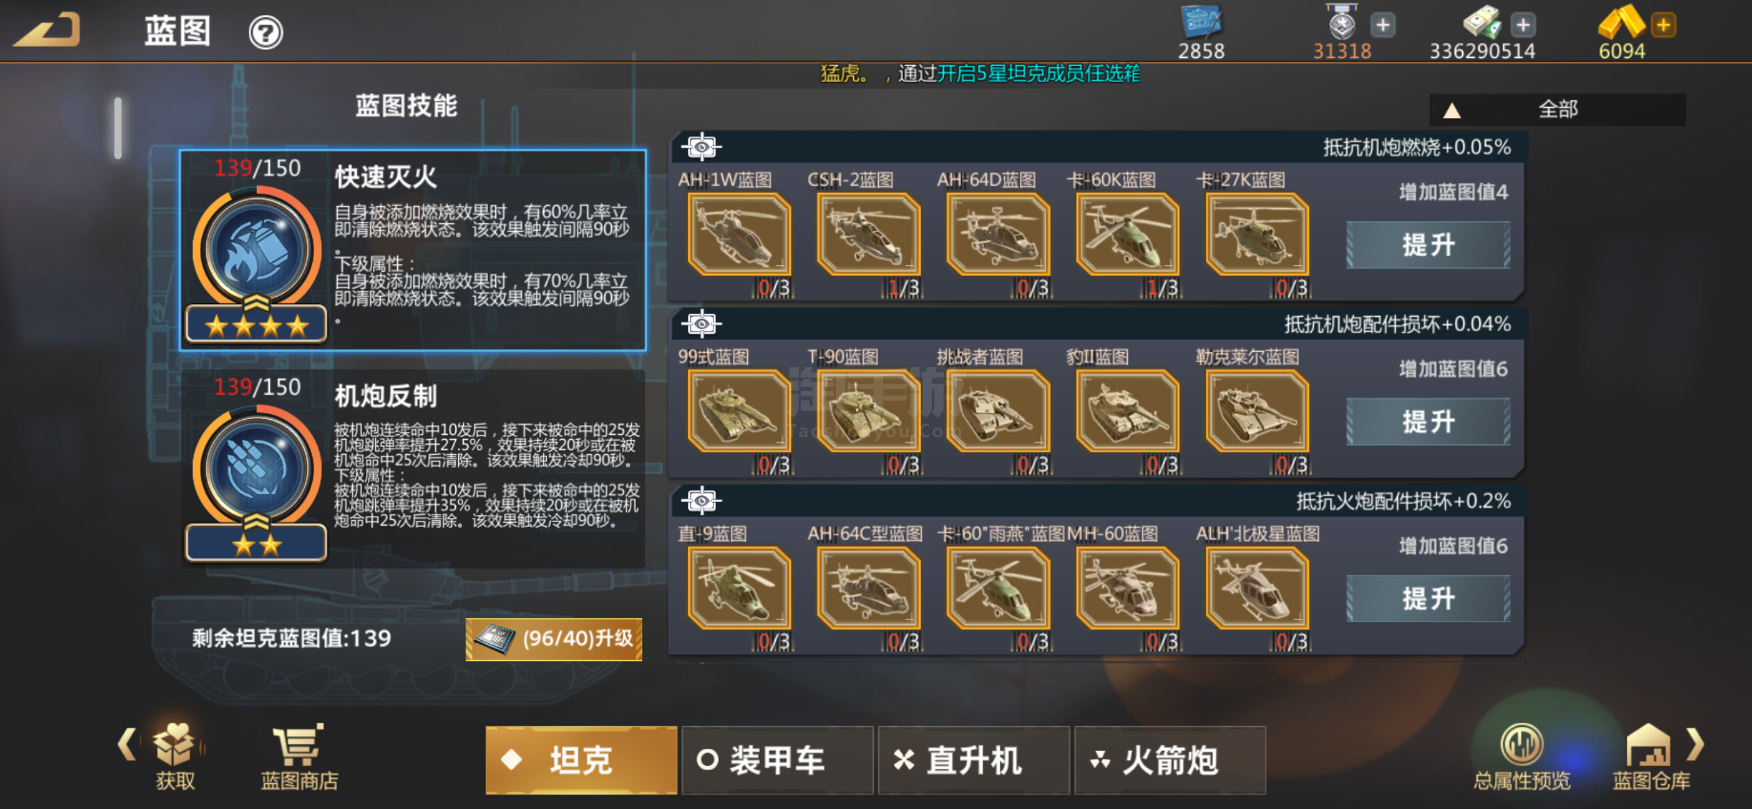Toggle eye icon on 抵抗机炮配件损坏 row
Viewport: 1752px width, 809px height.
tap(701, 324)
